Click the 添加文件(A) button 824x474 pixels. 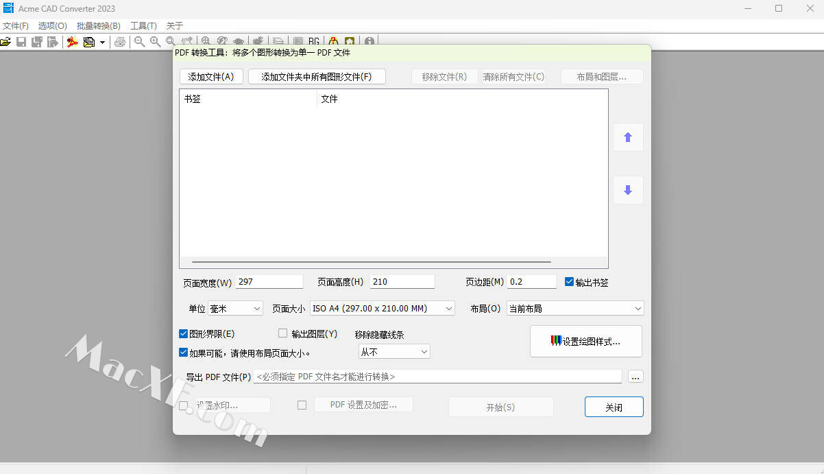[x=211, y=77]
